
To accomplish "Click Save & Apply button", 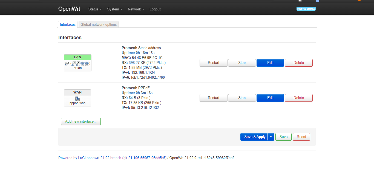I will (254, 137).
